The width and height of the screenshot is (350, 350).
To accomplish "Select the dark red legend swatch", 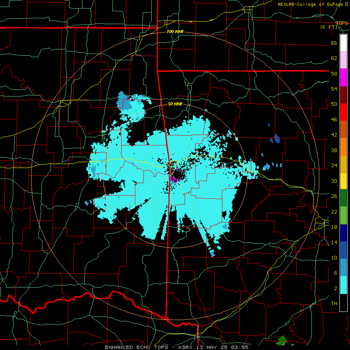I will pos(343,95).
